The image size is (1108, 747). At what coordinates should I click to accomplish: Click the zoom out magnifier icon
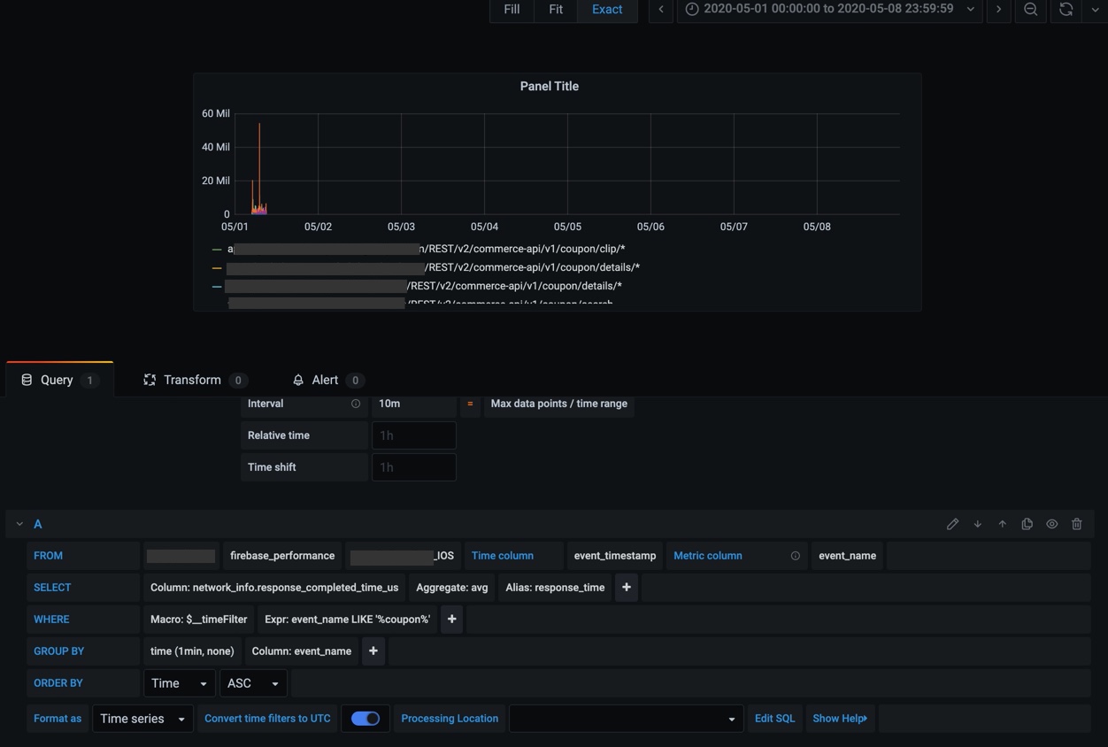tap(1030, 10)
